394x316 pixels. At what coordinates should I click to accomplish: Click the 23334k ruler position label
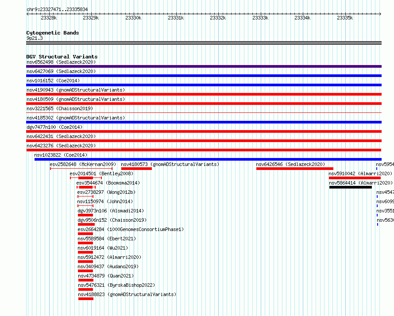(x=302, y=18)
